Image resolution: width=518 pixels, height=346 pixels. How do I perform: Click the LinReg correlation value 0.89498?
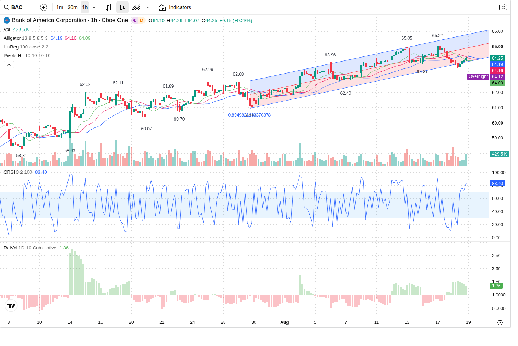point(250,115)
